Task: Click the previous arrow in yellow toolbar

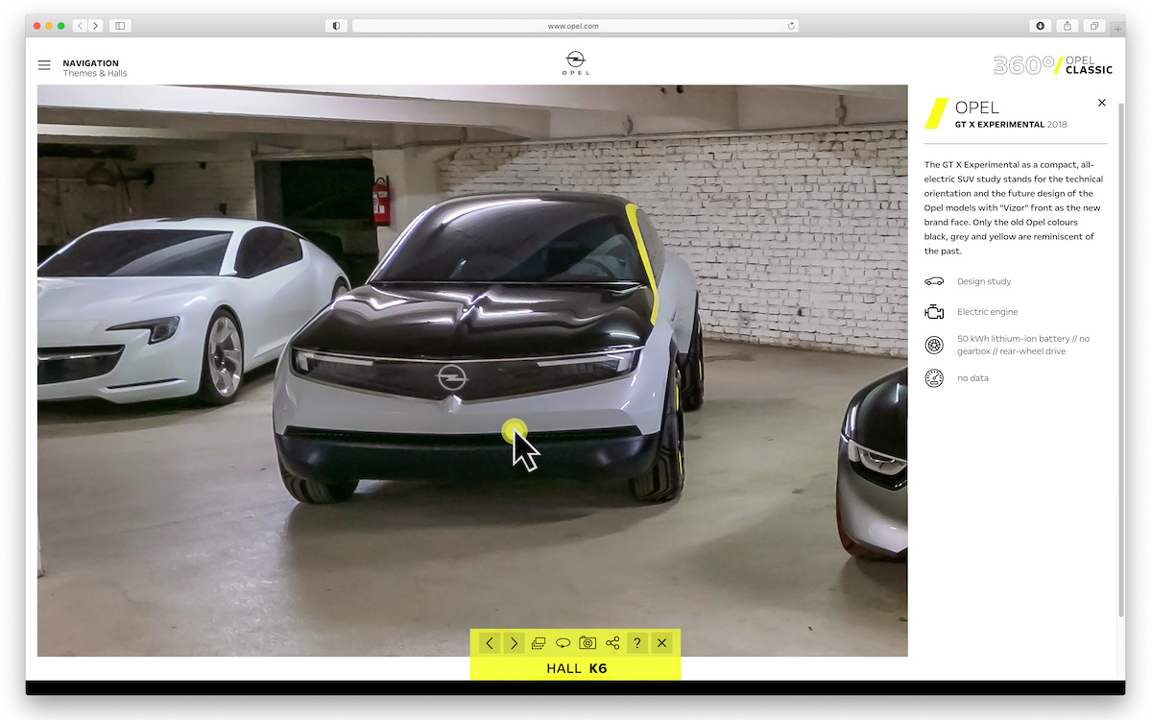Action: (490, 643)
